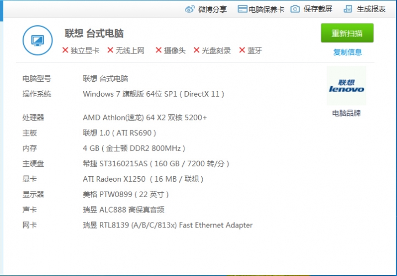Click the red X beside 光盘刻录
The image size is (397, 276).
pos(197,50)
